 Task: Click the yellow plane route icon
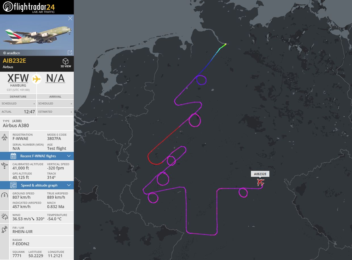tap(36, 79)
